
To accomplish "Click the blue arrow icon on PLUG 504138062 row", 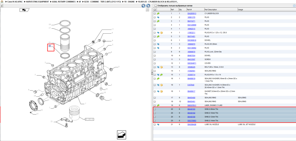I will (x=158, y=48).
